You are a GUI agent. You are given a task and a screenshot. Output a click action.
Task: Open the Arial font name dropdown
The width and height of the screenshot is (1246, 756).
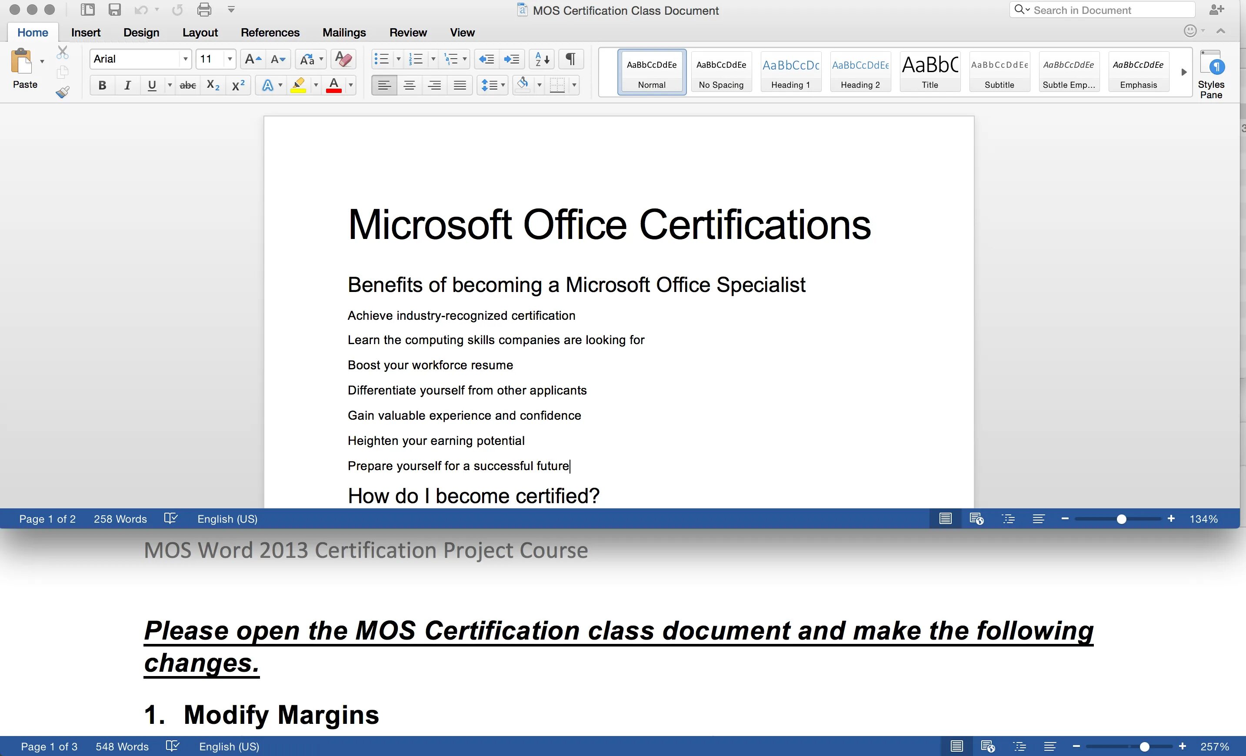[185, 59]
